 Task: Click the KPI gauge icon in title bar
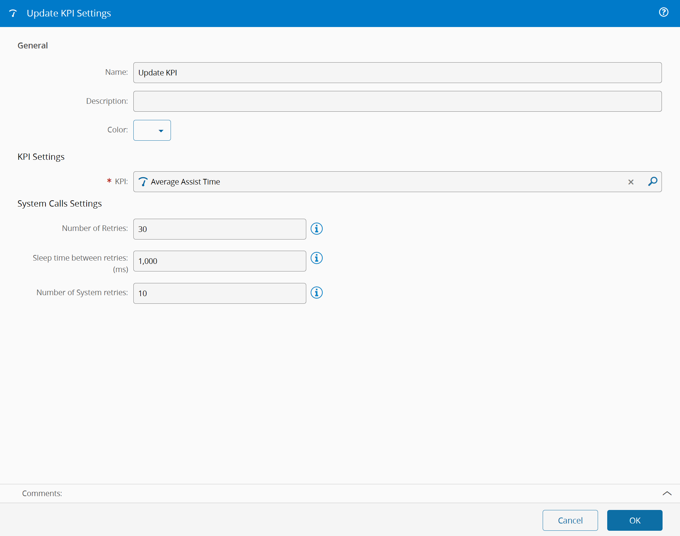tap(13, 13)
